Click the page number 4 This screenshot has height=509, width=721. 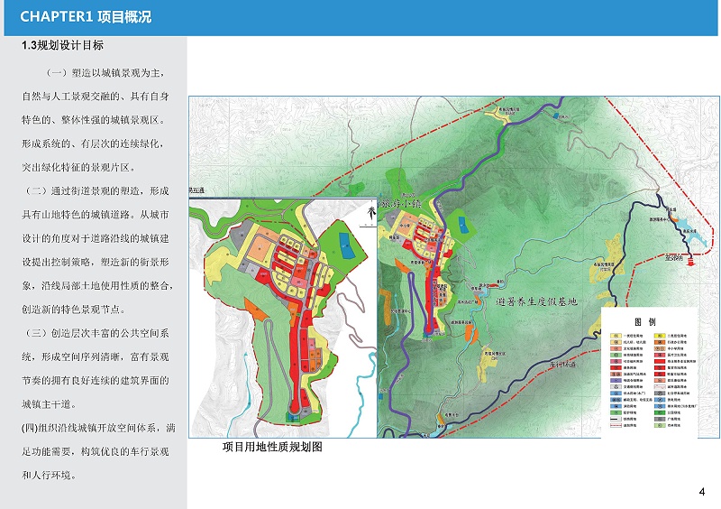coord(702,491)
